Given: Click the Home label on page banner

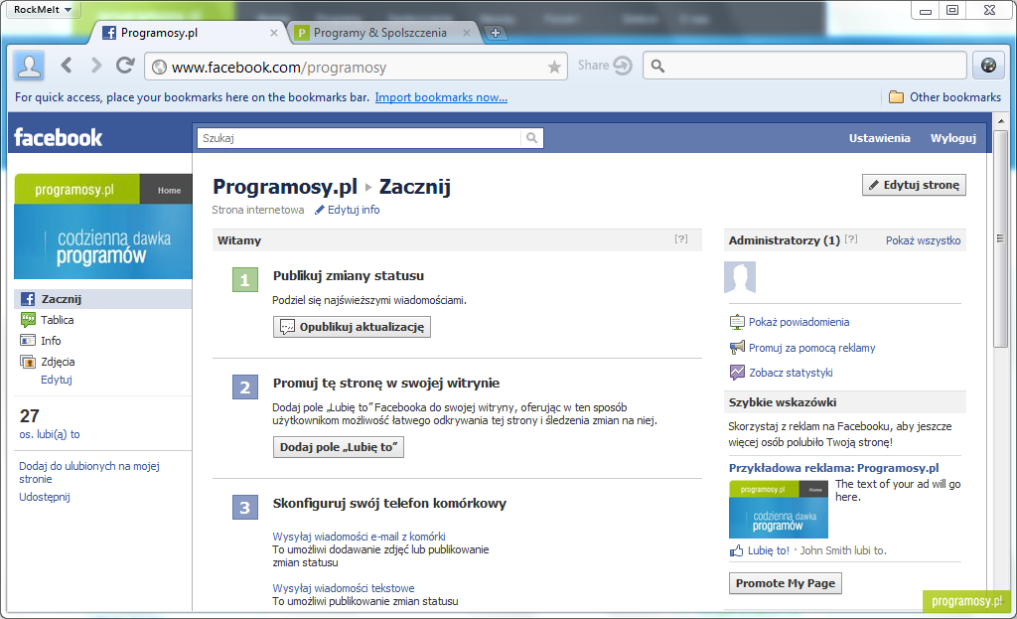Looking at the screenshot, I should 169,190.
